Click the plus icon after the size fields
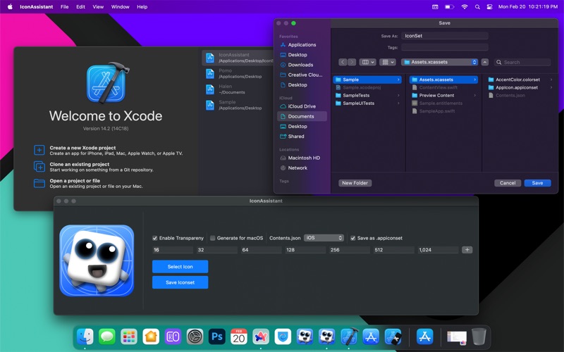 point(467,250)
